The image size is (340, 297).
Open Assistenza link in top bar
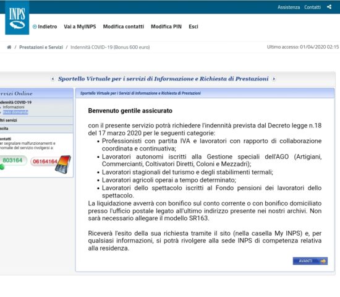click(289, 7)
